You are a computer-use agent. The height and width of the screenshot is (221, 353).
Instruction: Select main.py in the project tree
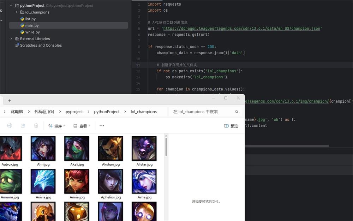tap(68, 25)
